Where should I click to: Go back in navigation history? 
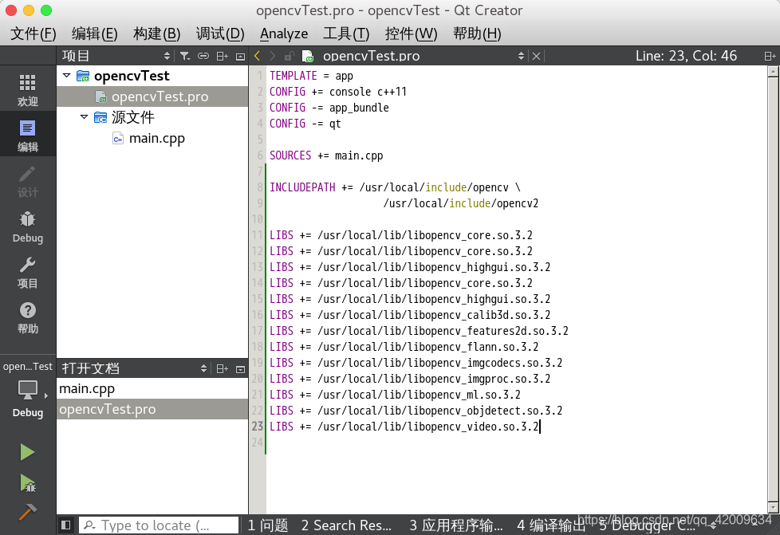[x=257, y=56]
